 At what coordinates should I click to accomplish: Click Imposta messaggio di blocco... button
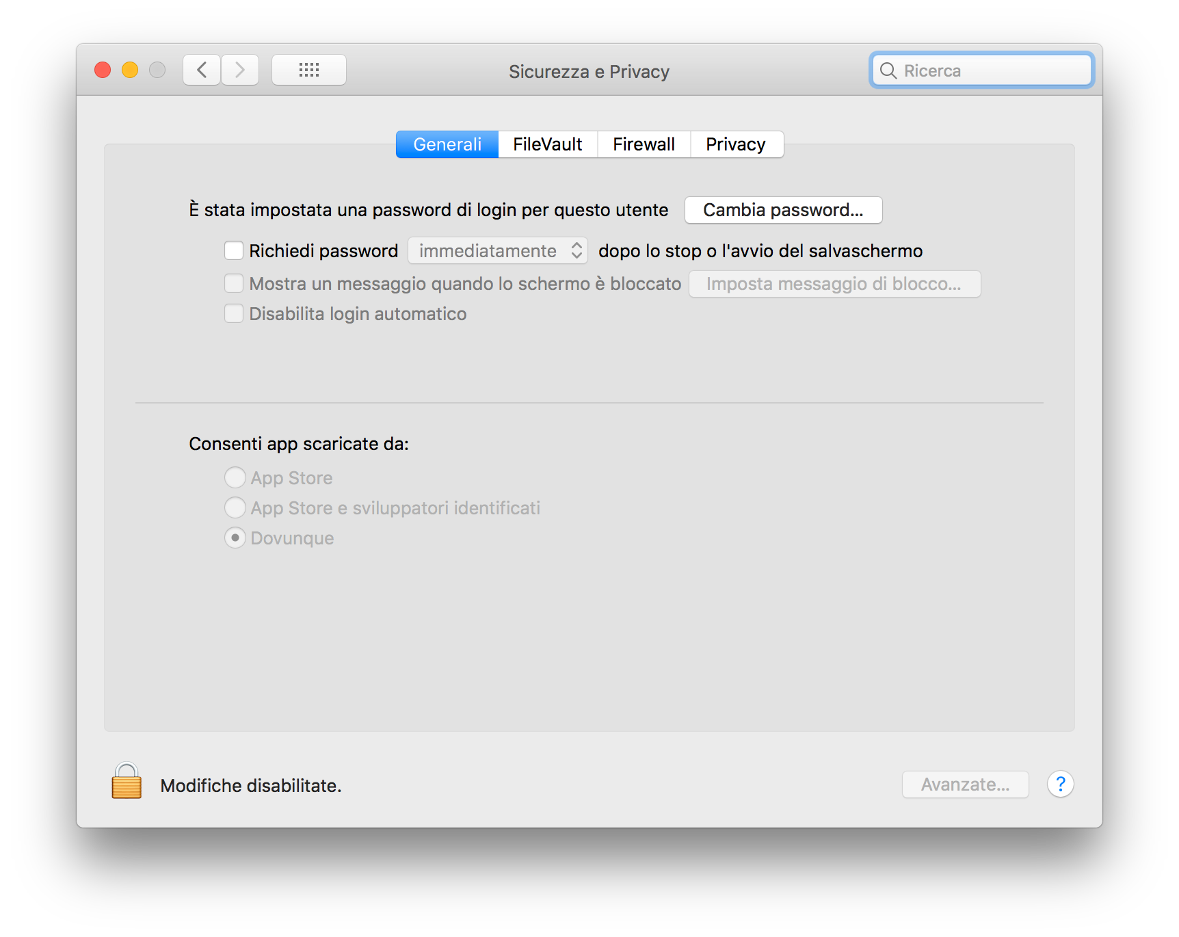click(x=834, y=284)
